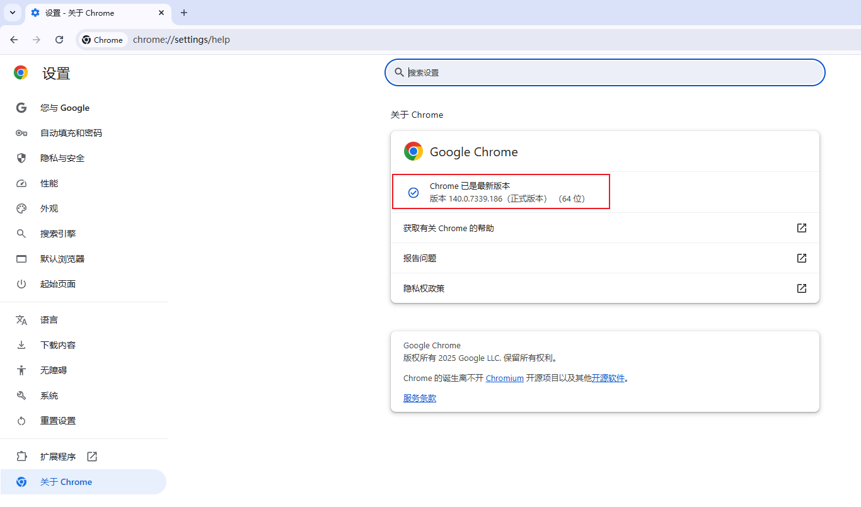
Task: Click the 重置设置 reset icon
Action: click(21, 420)
